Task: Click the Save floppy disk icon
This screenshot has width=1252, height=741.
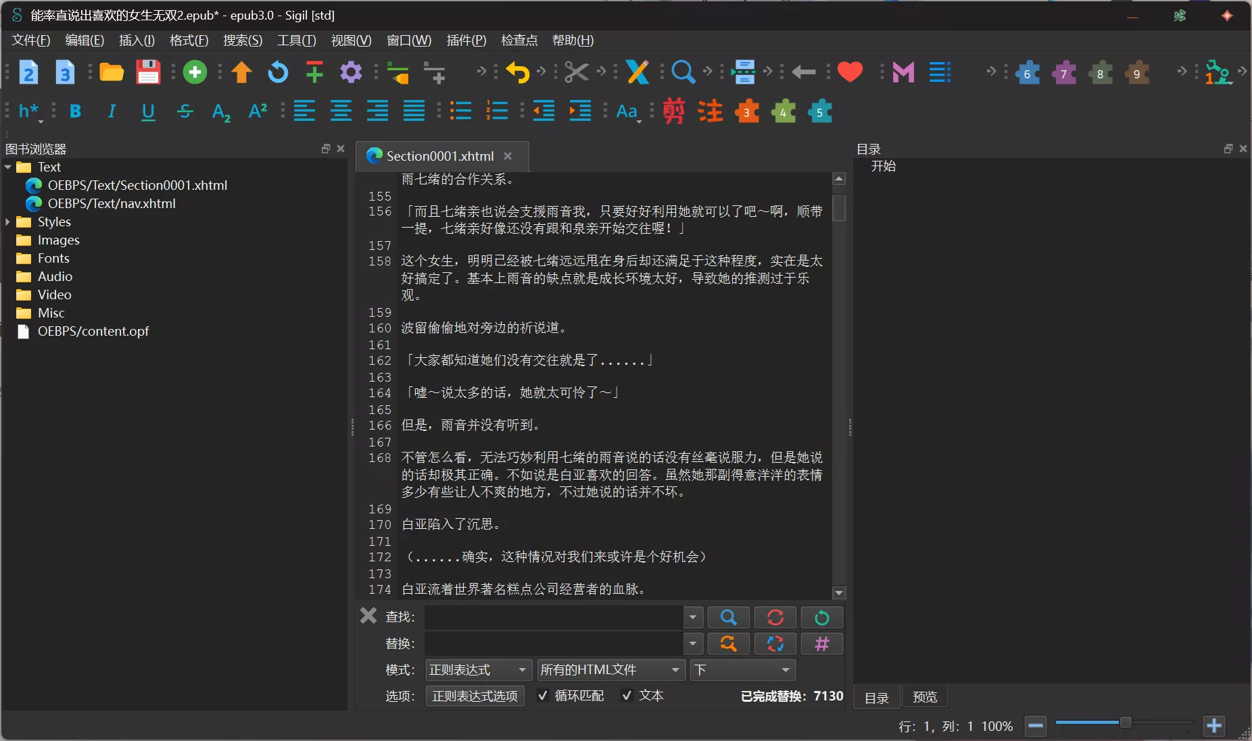Action: 148,72
